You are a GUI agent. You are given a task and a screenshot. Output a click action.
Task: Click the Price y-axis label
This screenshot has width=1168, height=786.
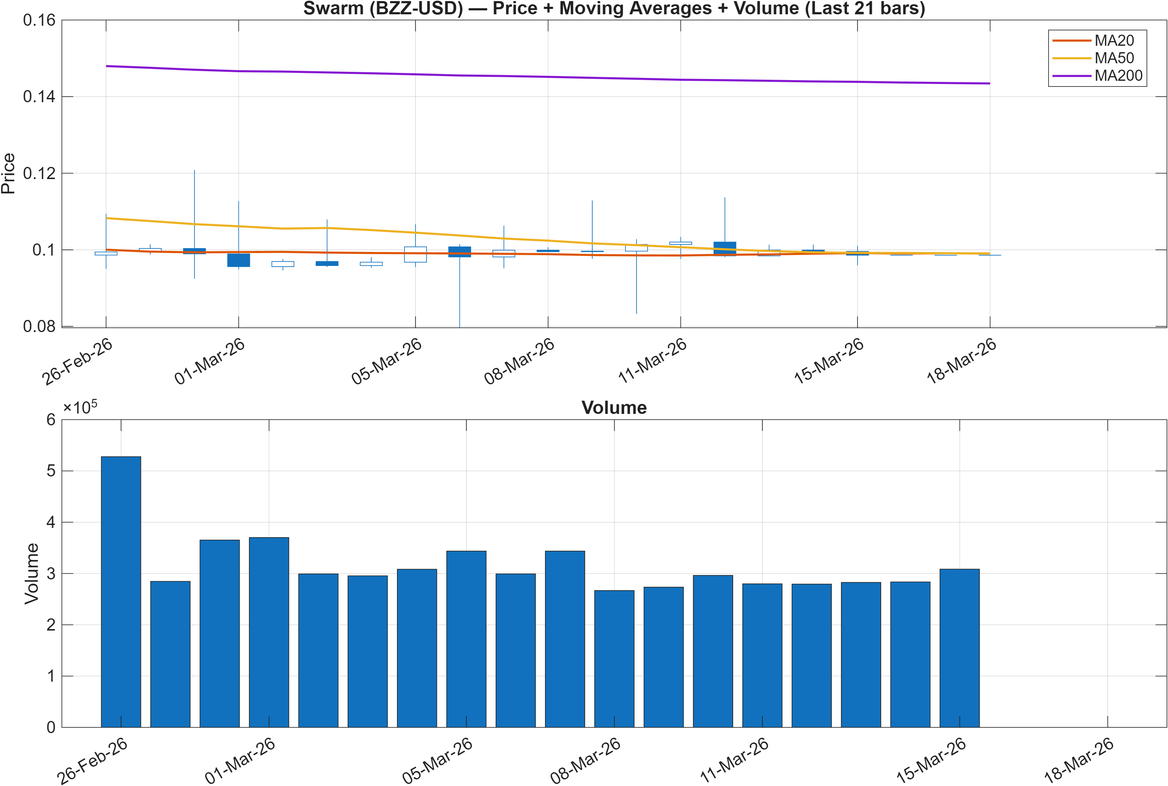point(9,173)
